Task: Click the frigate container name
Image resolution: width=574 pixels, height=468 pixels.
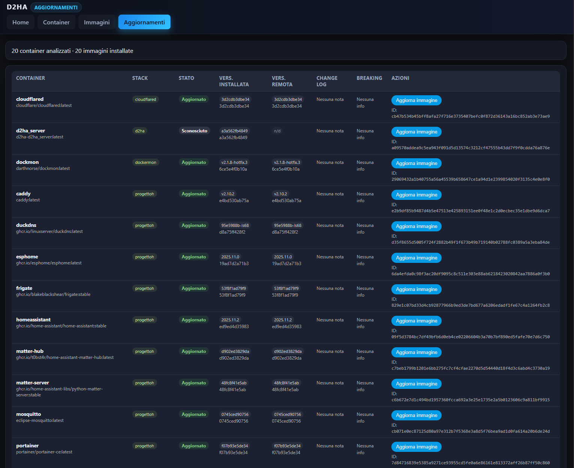Action: coord(24,288)
